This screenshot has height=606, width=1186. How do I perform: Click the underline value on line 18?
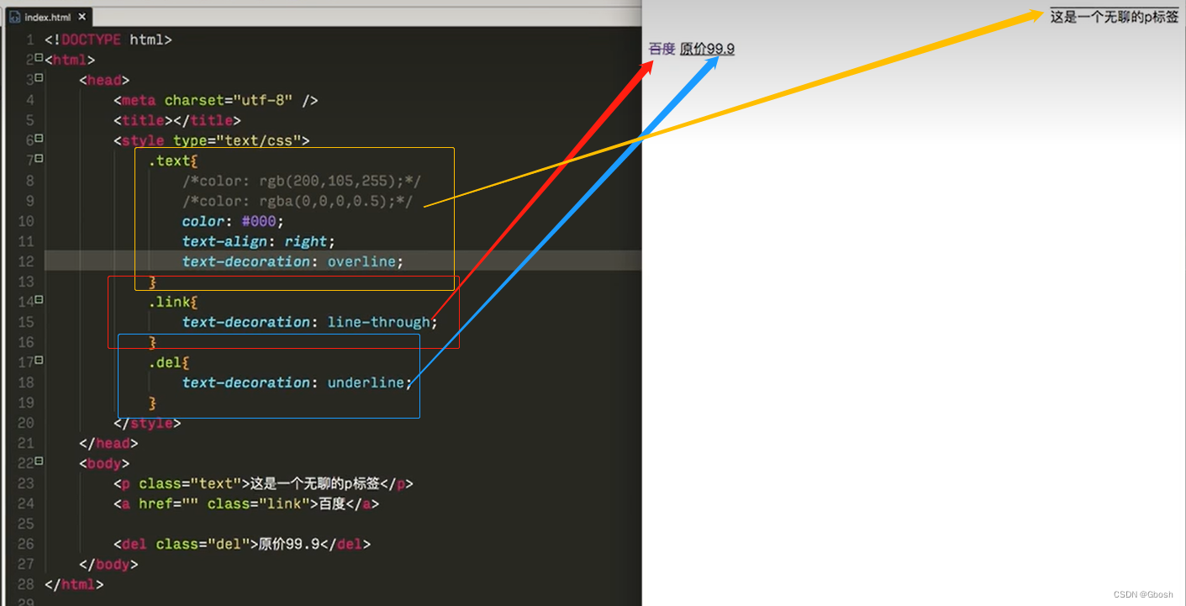[366, 382]
